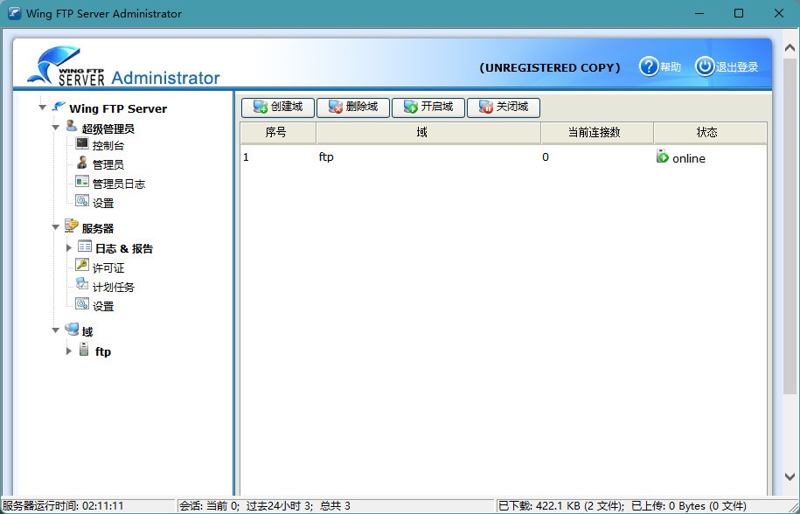
Task: Click the green online status icon
Action: 662,156
